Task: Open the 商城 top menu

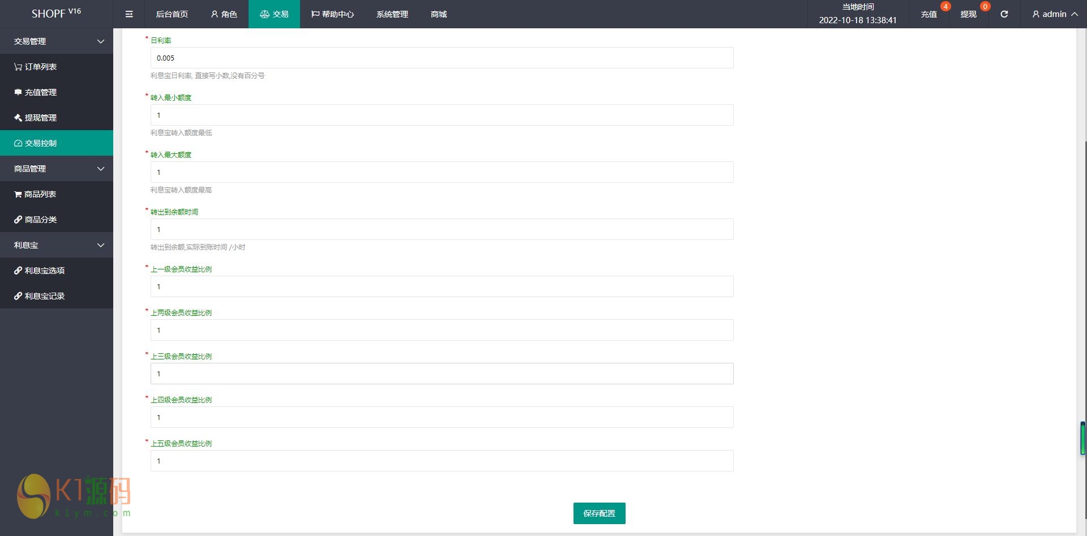Action: (x=439, y=14)
